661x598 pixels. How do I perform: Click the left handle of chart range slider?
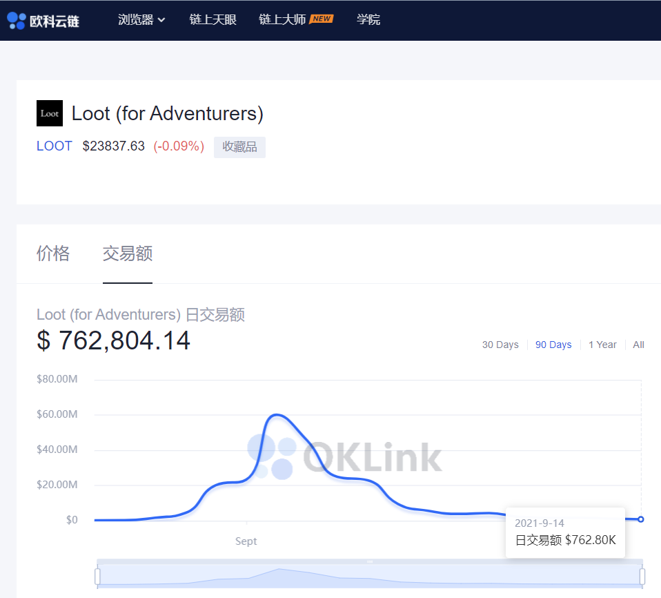coord(97,576)
